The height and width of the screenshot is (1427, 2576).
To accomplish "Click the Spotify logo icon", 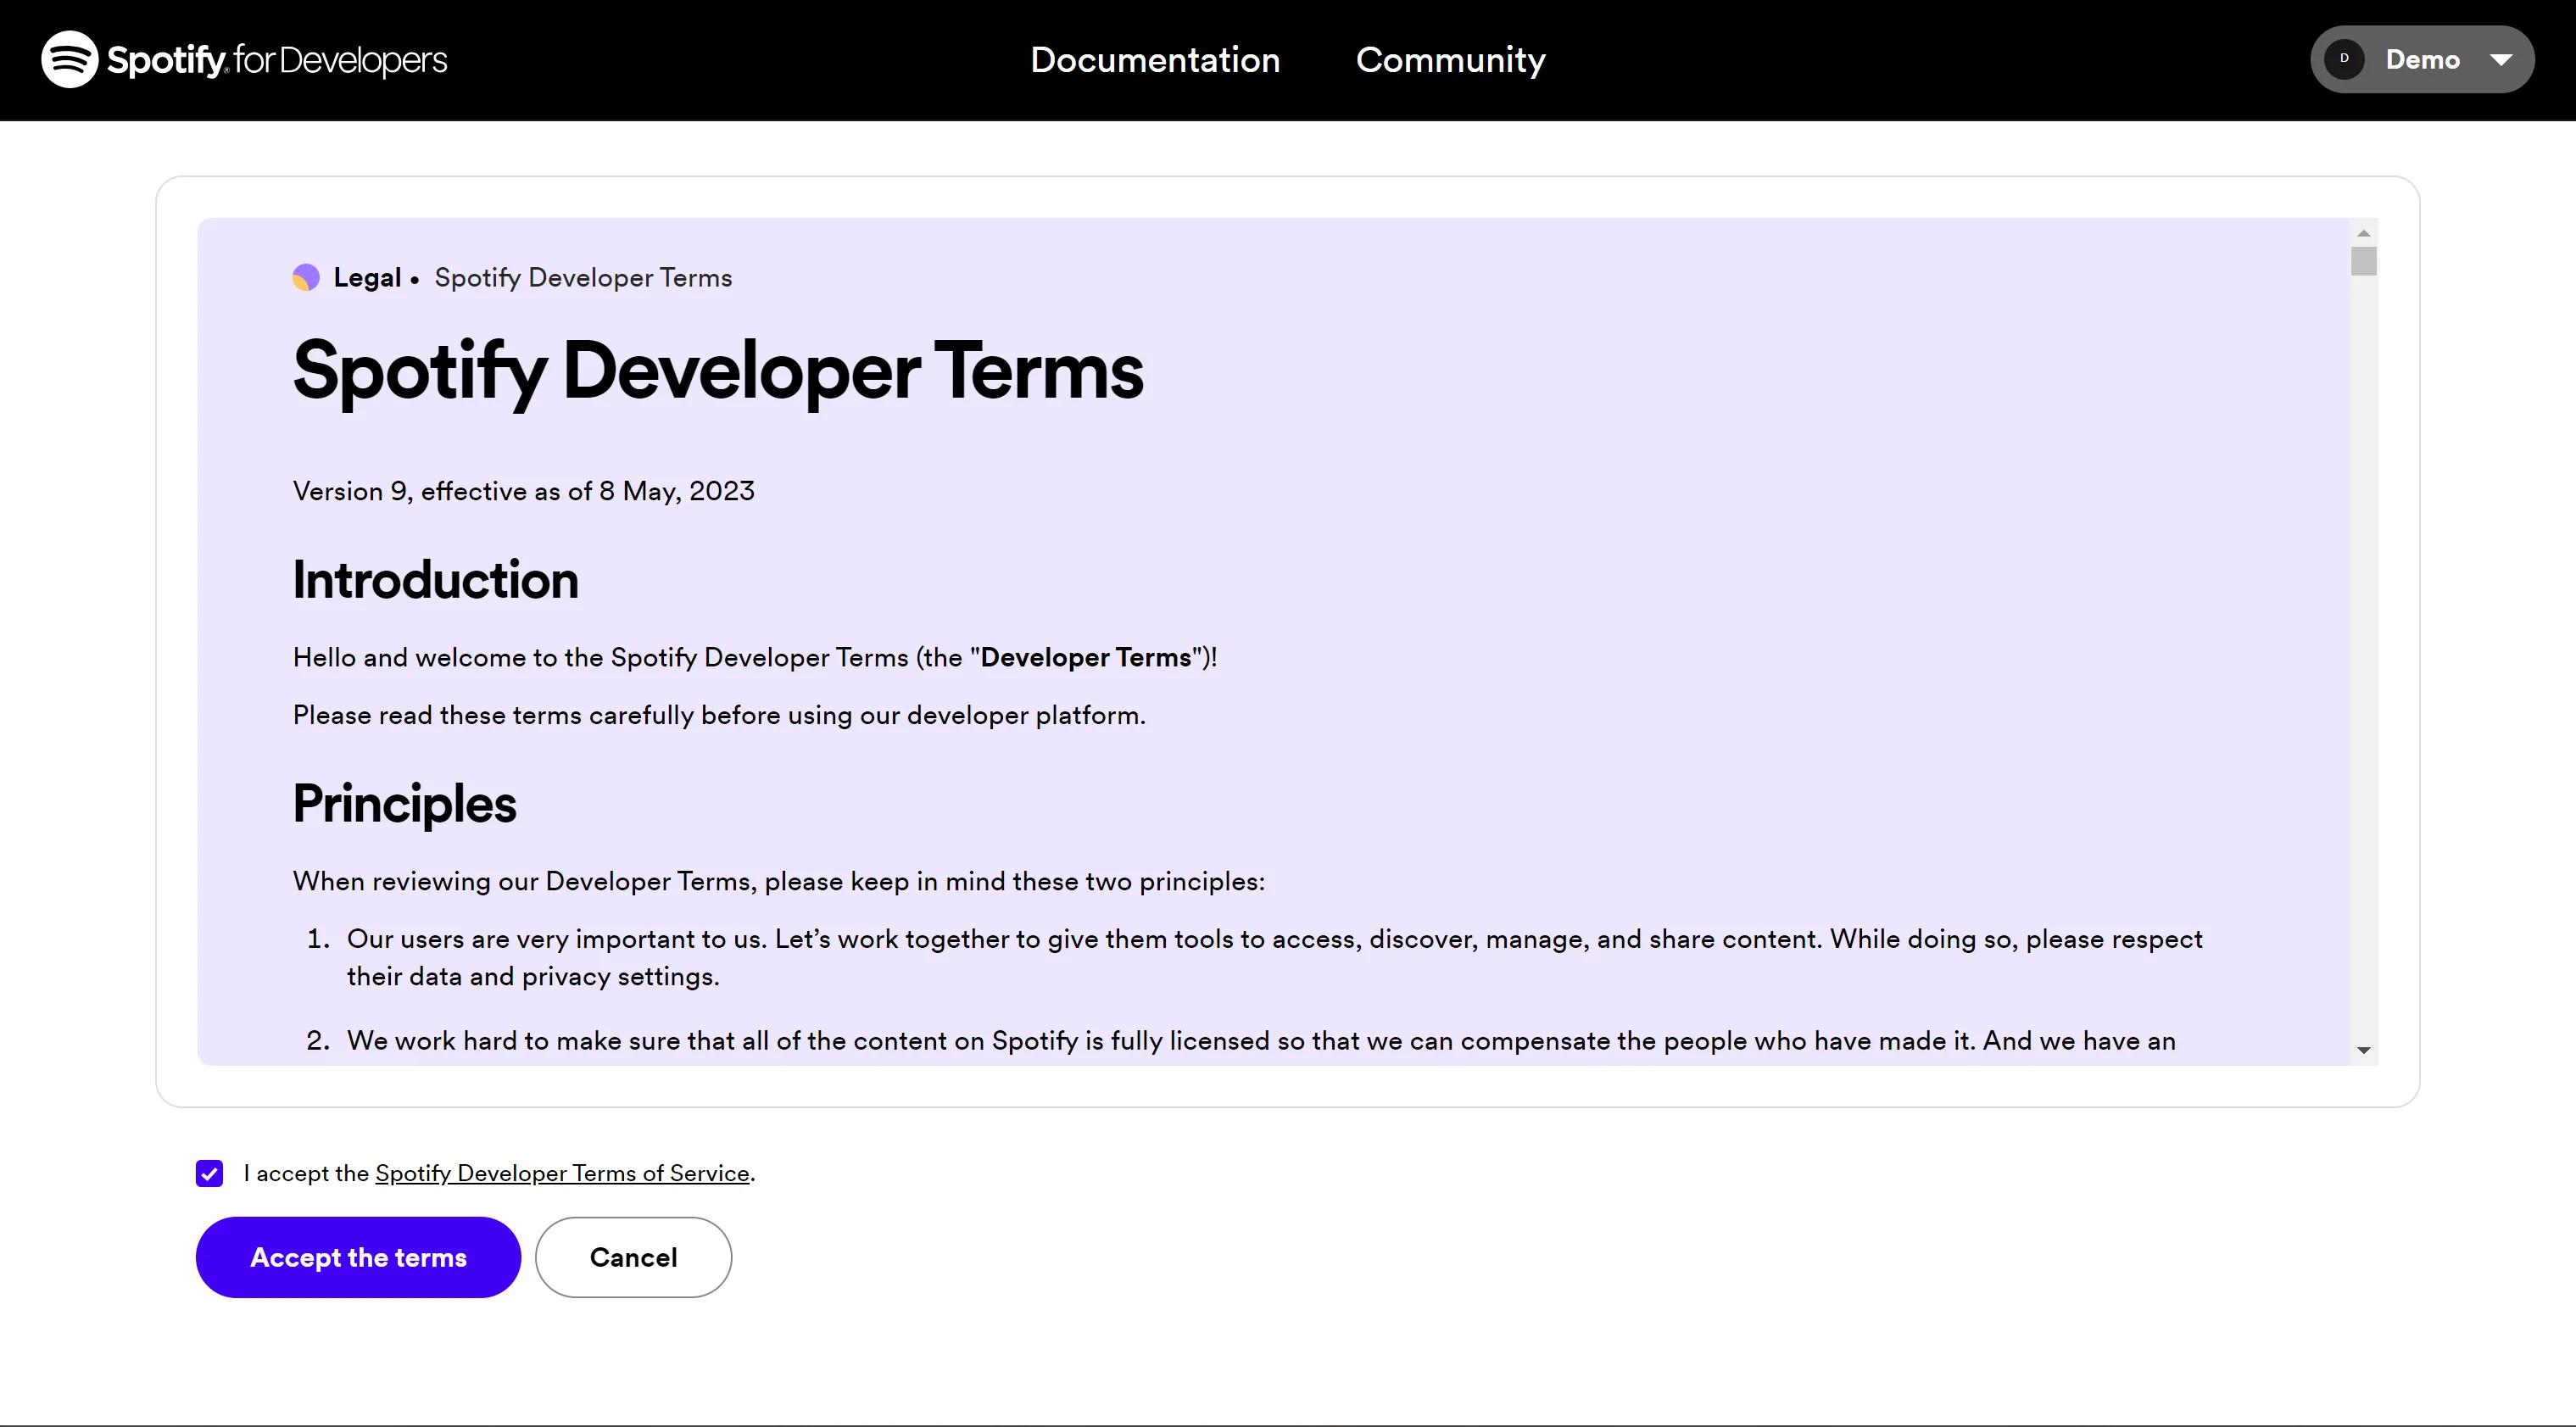I will 69,60.
